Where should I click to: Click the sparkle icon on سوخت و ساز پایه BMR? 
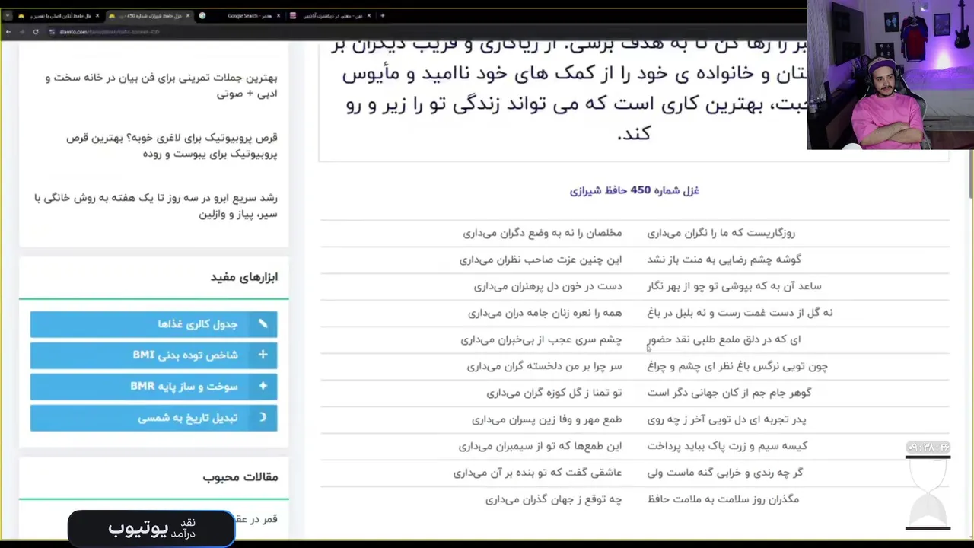pos(263,386)
